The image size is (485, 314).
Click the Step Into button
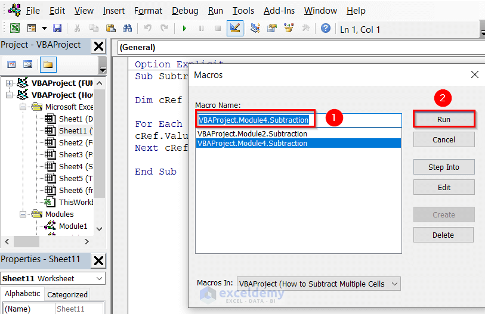click(x=444, y=167)
